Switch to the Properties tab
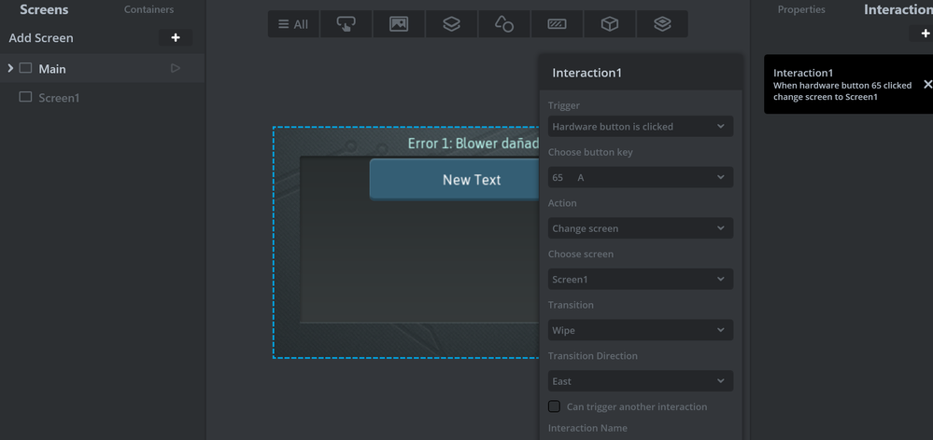Image resolution: width=933 pixels, height=440 pixels. [801, 9]
